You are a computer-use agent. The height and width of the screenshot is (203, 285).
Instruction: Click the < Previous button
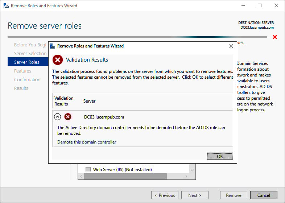tap(165, 195)
